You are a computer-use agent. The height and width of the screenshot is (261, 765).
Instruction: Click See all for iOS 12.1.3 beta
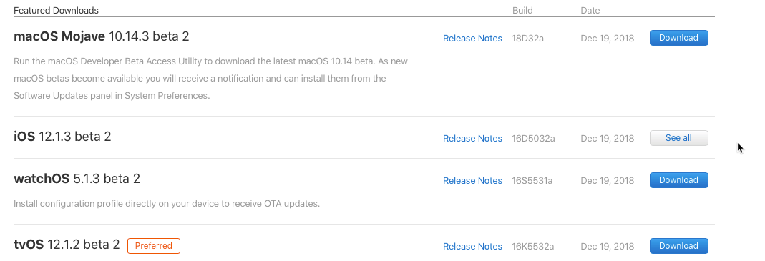point(678,138)
